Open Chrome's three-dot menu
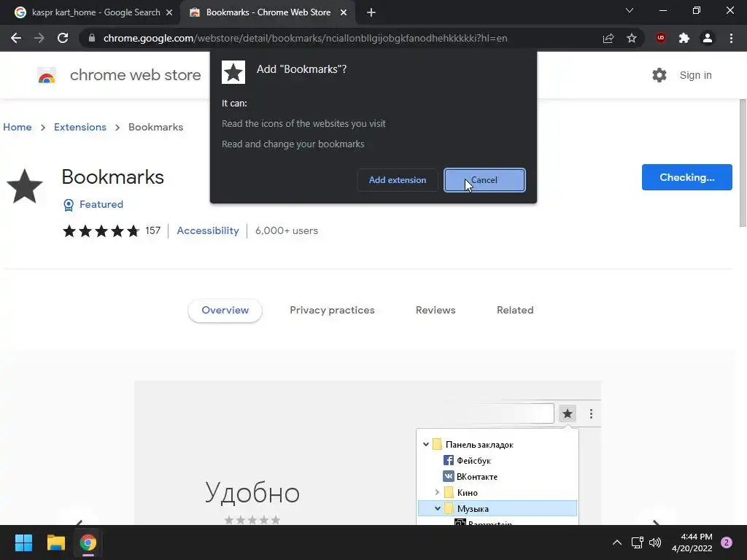The width and height of the screenshot is (747, 560). pos(731,38)
